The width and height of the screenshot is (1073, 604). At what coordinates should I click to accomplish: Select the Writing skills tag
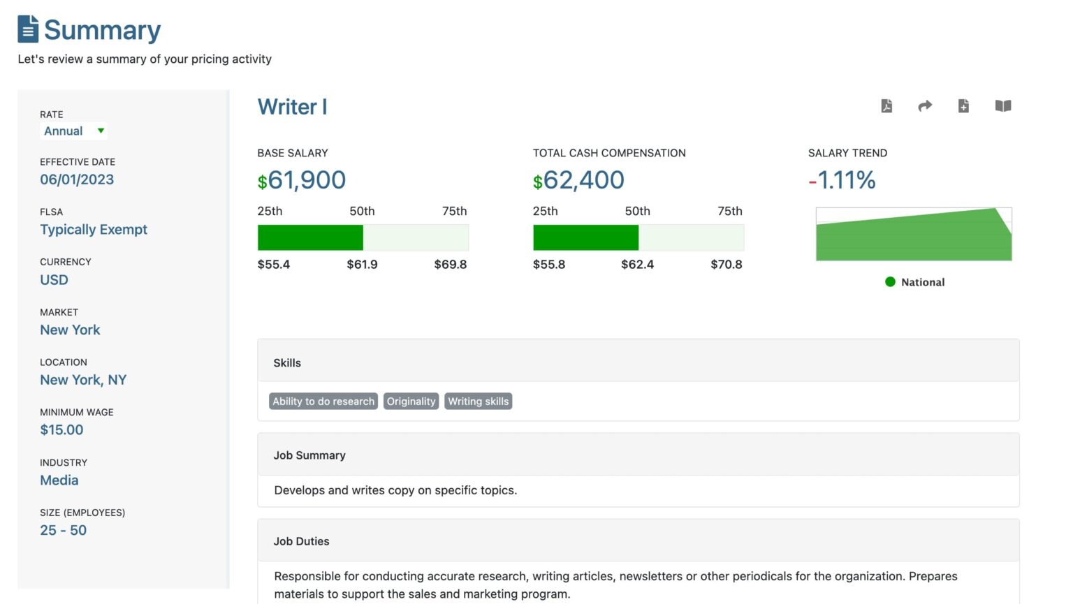[x=479, y=402]
